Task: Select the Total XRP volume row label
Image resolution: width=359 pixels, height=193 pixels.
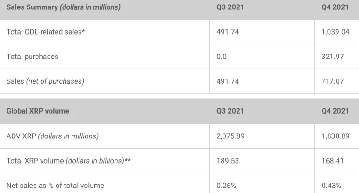Action: 68,161
